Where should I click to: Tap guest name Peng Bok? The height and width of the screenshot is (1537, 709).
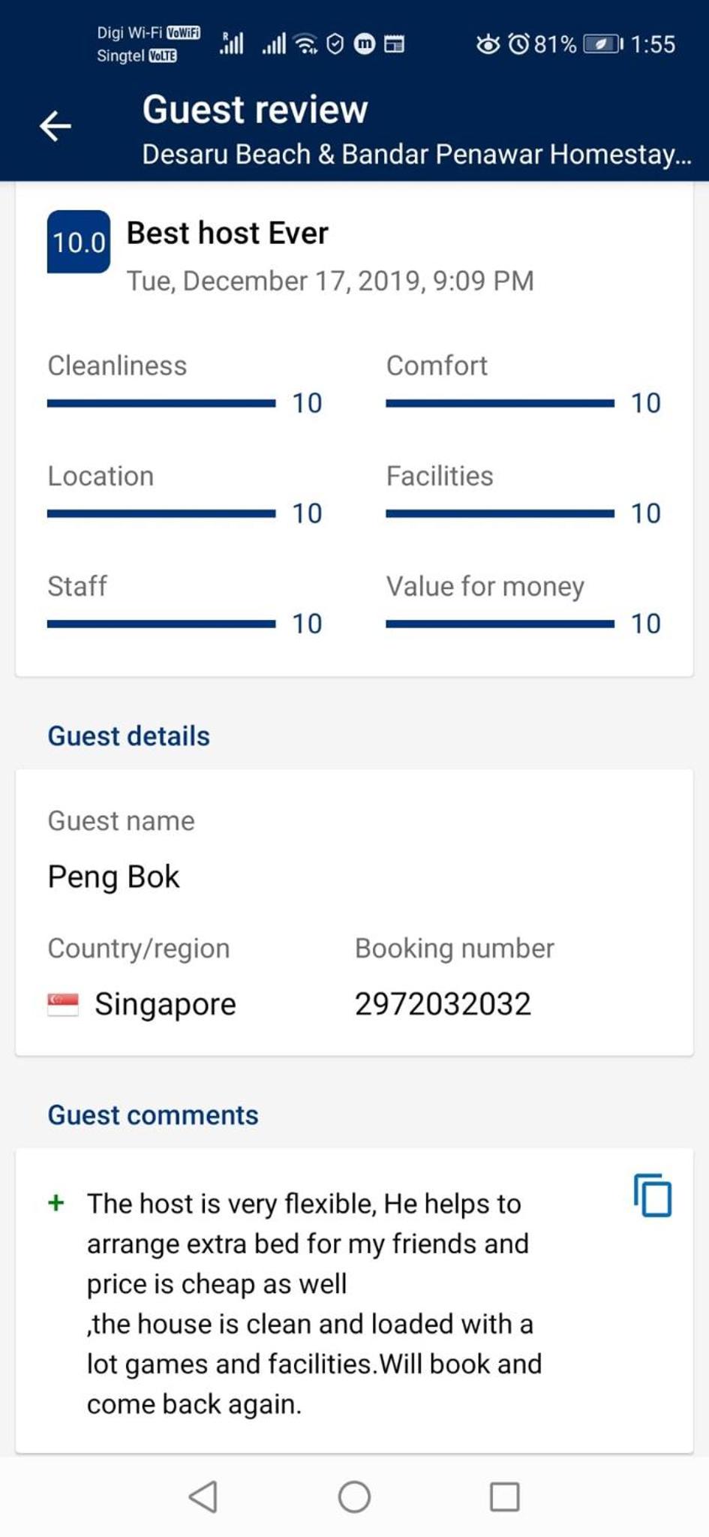[113, 877]
